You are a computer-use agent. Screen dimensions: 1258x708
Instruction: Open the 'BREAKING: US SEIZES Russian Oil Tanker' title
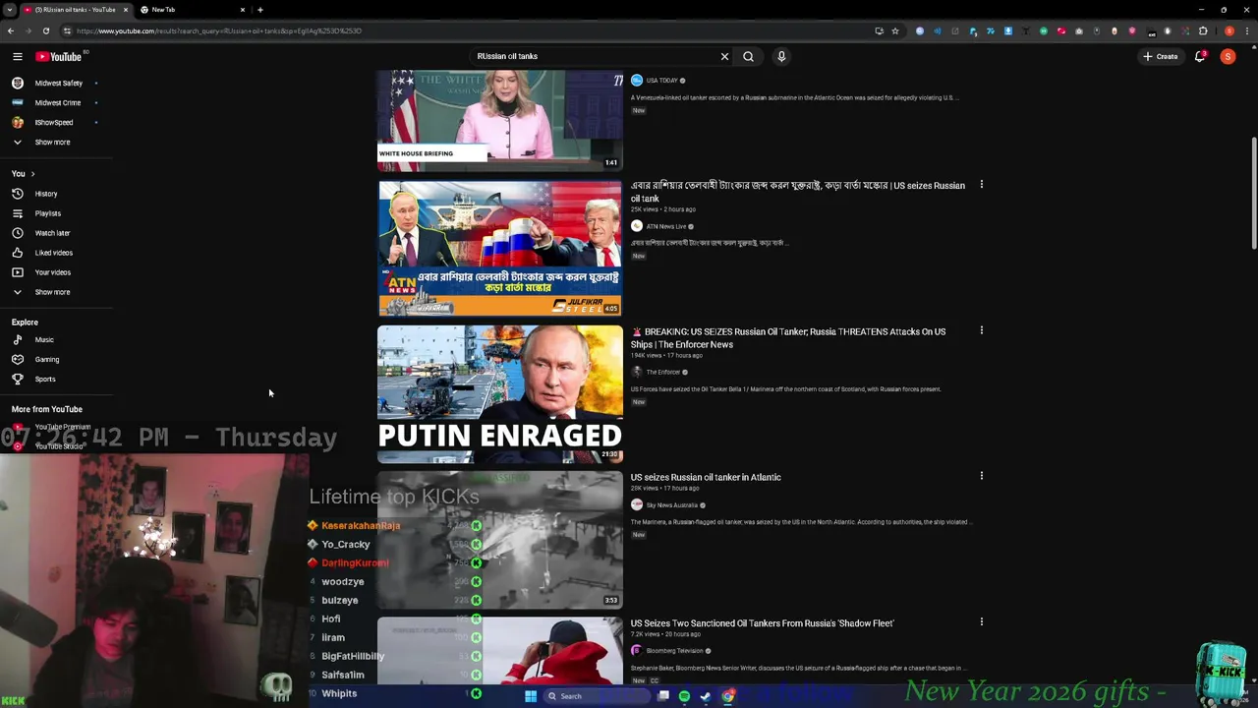pyautogui.click(x=789, y=337)
